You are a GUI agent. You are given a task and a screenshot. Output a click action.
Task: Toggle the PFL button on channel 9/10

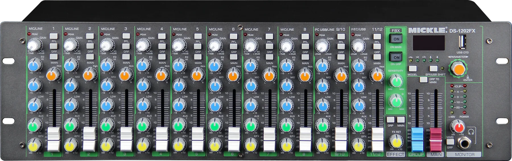click(x=341, y=37)
